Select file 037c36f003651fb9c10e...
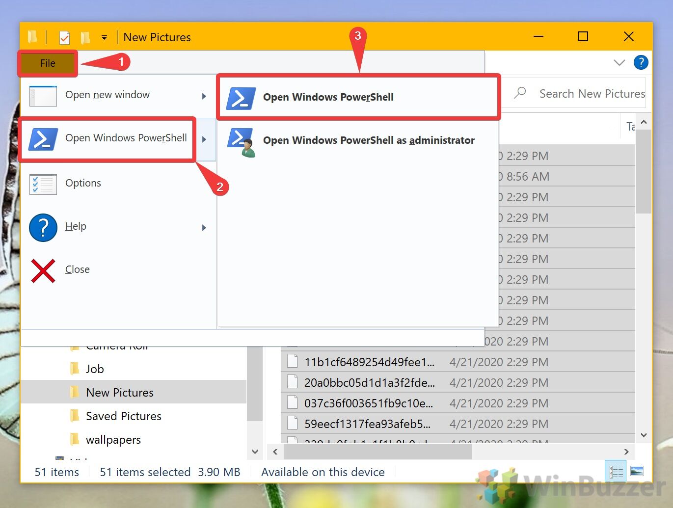 click(369, 403)
